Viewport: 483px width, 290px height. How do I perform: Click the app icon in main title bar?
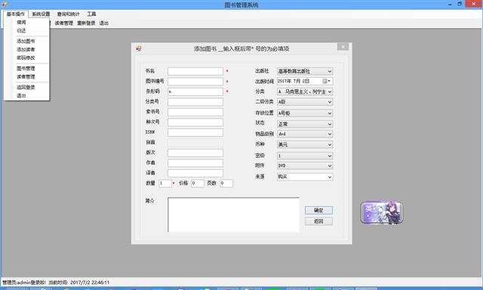pos(5,5)
